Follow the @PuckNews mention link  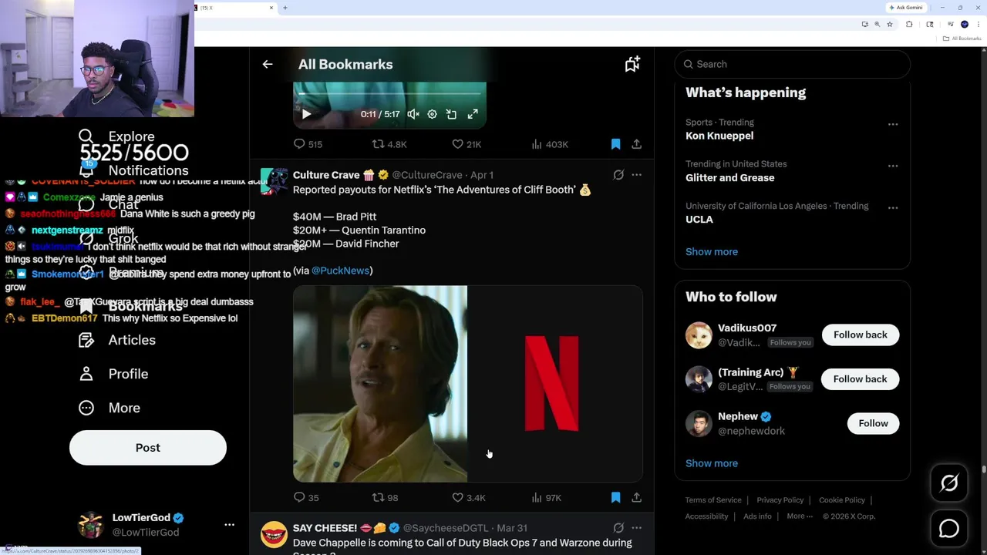(340, 271)
